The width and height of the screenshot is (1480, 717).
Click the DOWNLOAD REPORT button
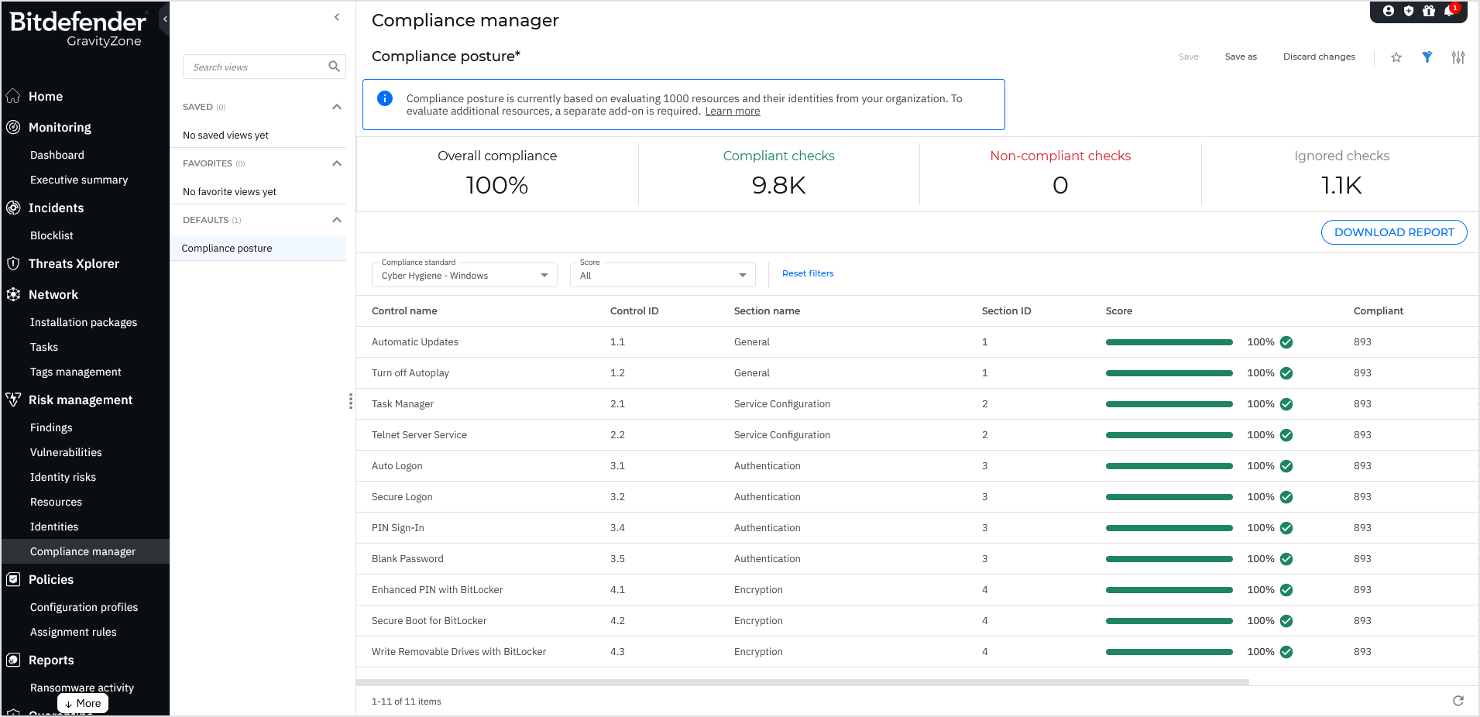[x=1393, y=232]
